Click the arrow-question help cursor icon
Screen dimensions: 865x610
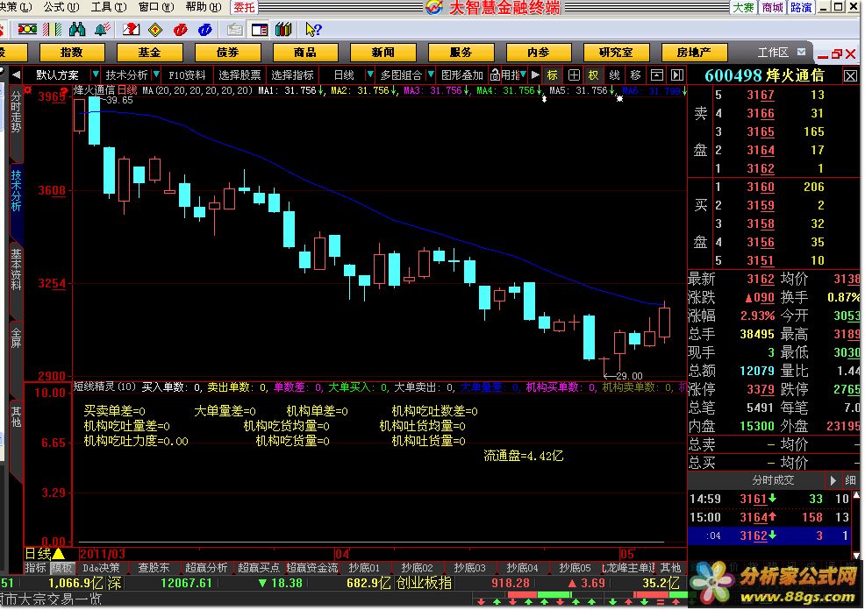click(x=313, y=29)
